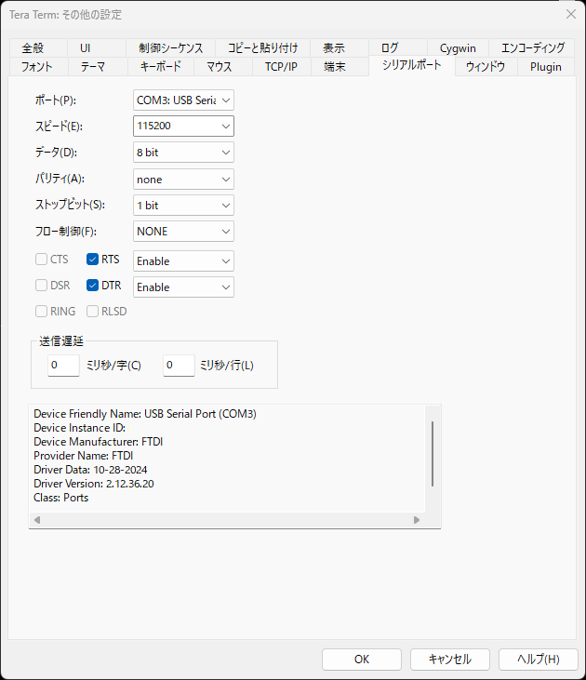Click the キャンセル button
The height and width of the screenshot is (680, 586).
(x=450, y=660)
